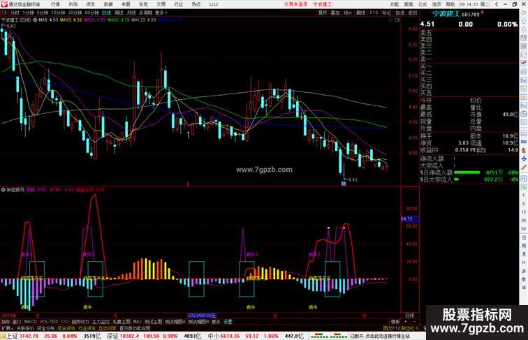Image resolution: width=528 pixels, height=340 pixels.
Task: Click the 统计 statistics button
Action: [x=348, y=13]
